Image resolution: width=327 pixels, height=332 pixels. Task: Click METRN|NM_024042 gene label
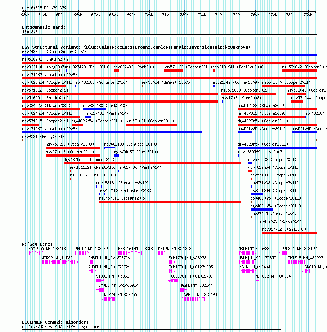tap(175, 249)
